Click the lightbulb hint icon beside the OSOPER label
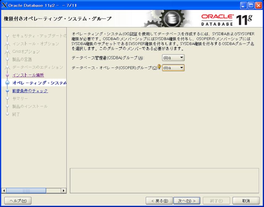The image size is (264, 207). tap(159, 67)
